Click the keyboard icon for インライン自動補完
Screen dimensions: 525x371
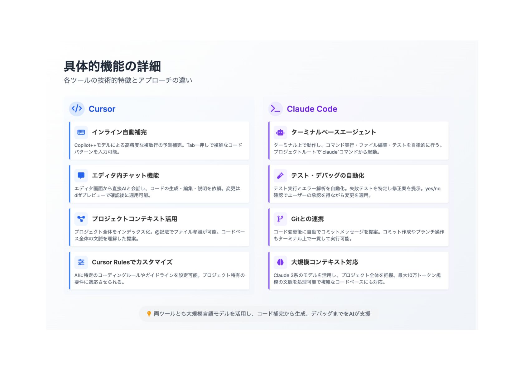(81, 132)
